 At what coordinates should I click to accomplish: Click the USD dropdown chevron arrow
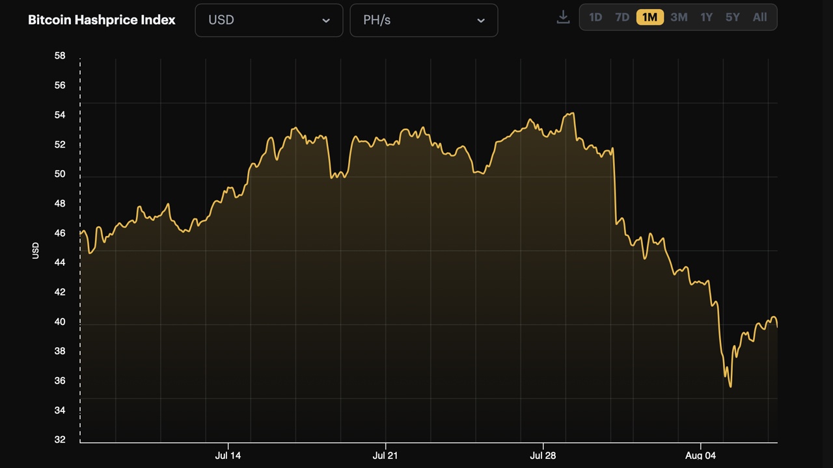(326, 20)
